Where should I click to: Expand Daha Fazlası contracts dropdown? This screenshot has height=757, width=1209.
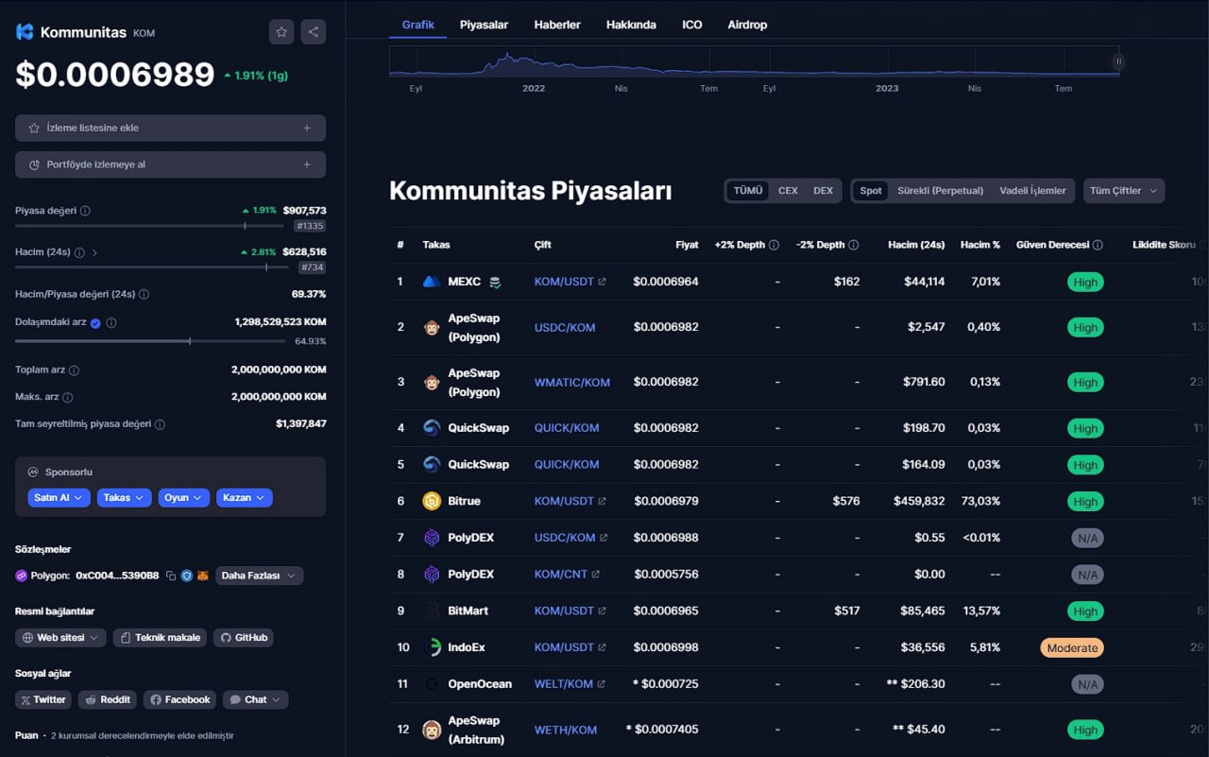[x=259, y=576]
